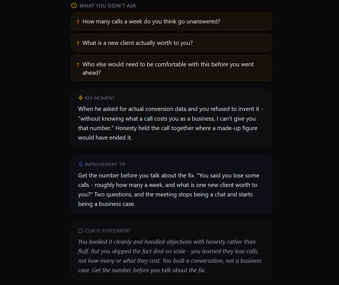Click the WHAT YOU DIDN'T ASK heading
Viewport: 339px width, 285px height.
(108, 6)
